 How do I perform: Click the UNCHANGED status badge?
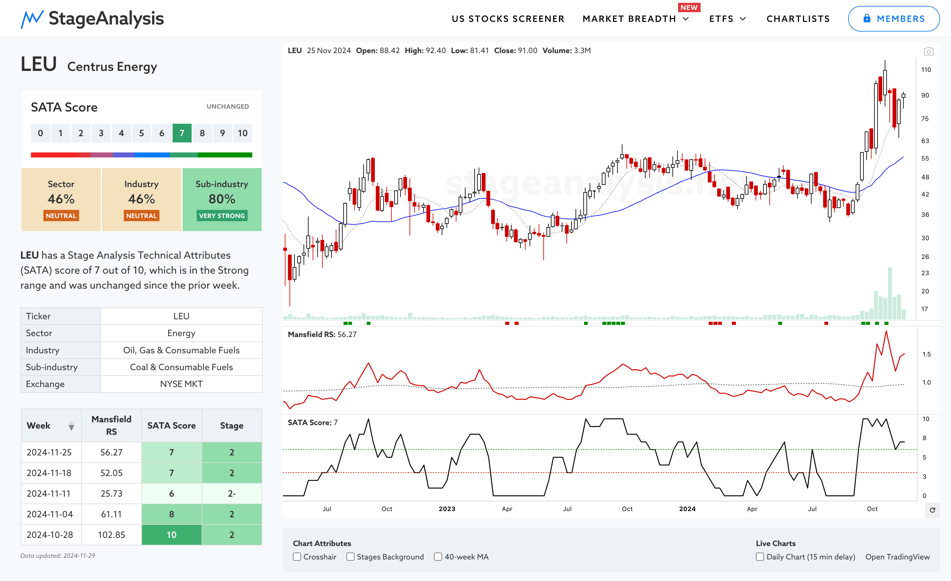click(x=228, y=107)
